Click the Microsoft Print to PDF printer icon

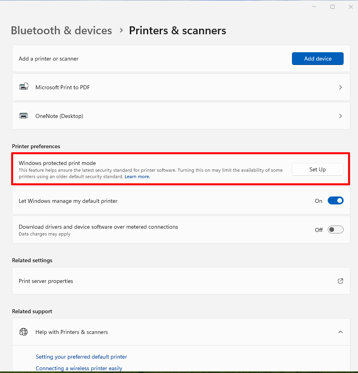[23, 86]
